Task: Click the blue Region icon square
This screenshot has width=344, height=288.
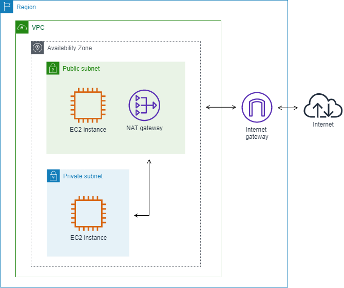Action: pos(7,7)
